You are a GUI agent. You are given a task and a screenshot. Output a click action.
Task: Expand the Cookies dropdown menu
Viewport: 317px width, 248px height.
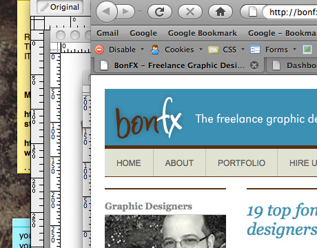tap(201, 49)
